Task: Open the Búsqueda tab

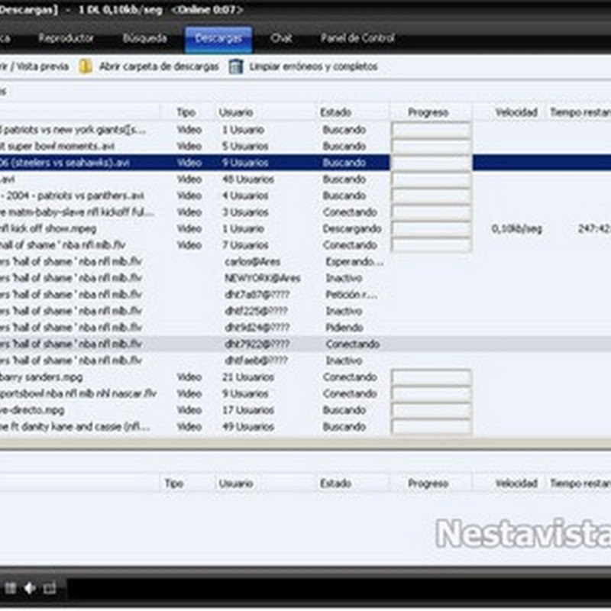Action: 144,38
